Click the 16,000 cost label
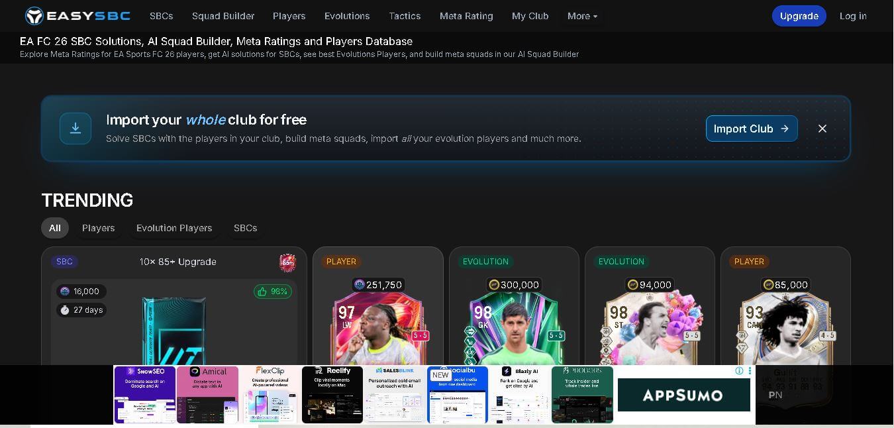The image size is (894, 428). 81,292
